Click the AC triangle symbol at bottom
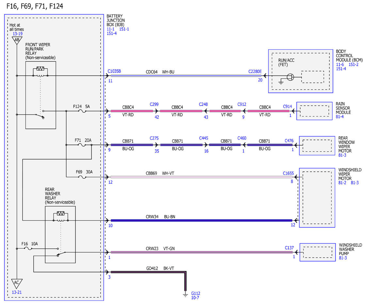Screen dimensions: 392x303 16,283
